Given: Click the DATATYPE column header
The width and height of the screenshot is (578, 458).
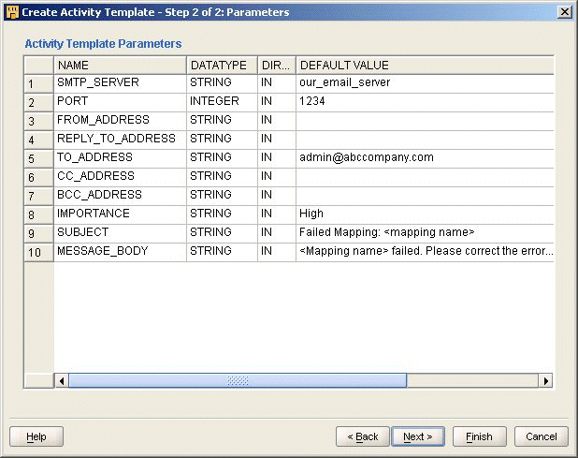Looking at the screenshot, I should click(222, 66).
